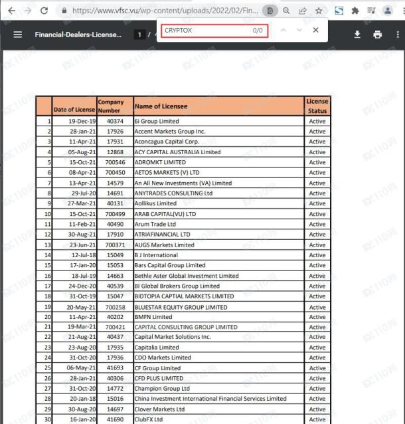Close the find bar

315,31
